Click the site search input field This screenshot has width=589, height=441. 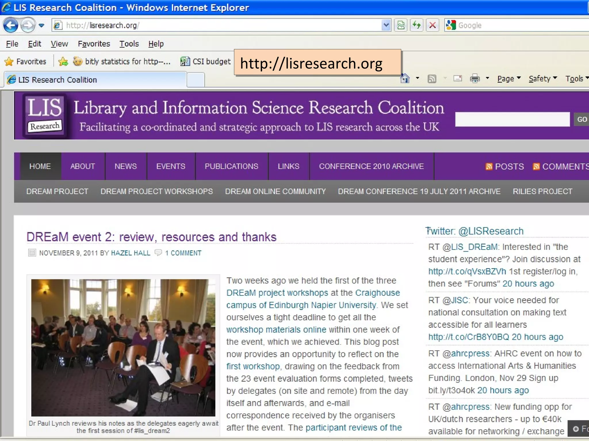pos(512,119)
